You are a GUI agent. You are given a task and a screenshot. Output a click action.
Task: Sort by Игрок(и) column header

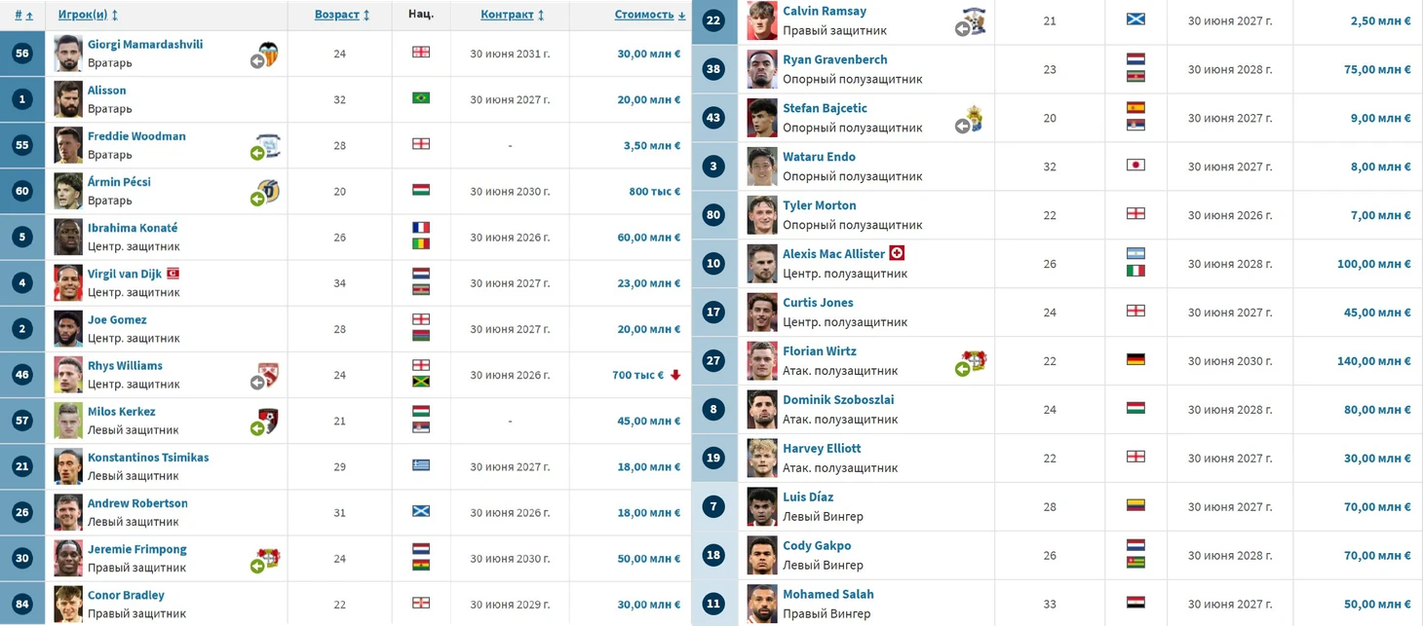click(88, 15)
